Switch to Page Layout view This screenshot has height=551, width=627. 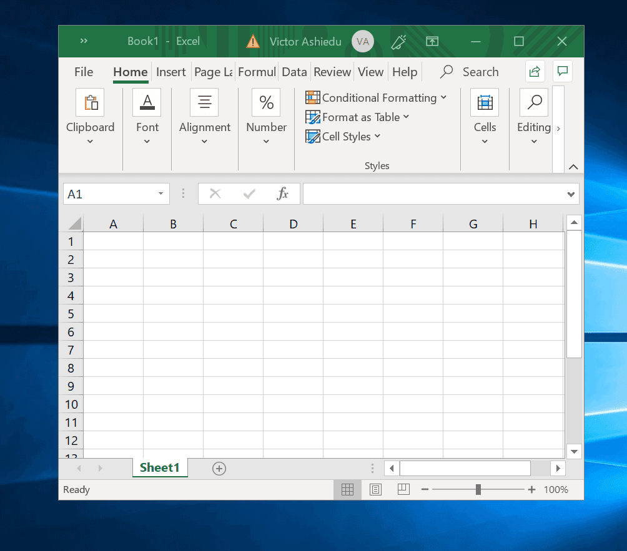coord(375,489)
